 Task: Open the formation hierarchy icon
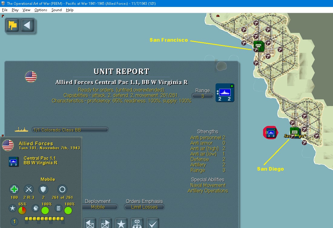(137, 223)
